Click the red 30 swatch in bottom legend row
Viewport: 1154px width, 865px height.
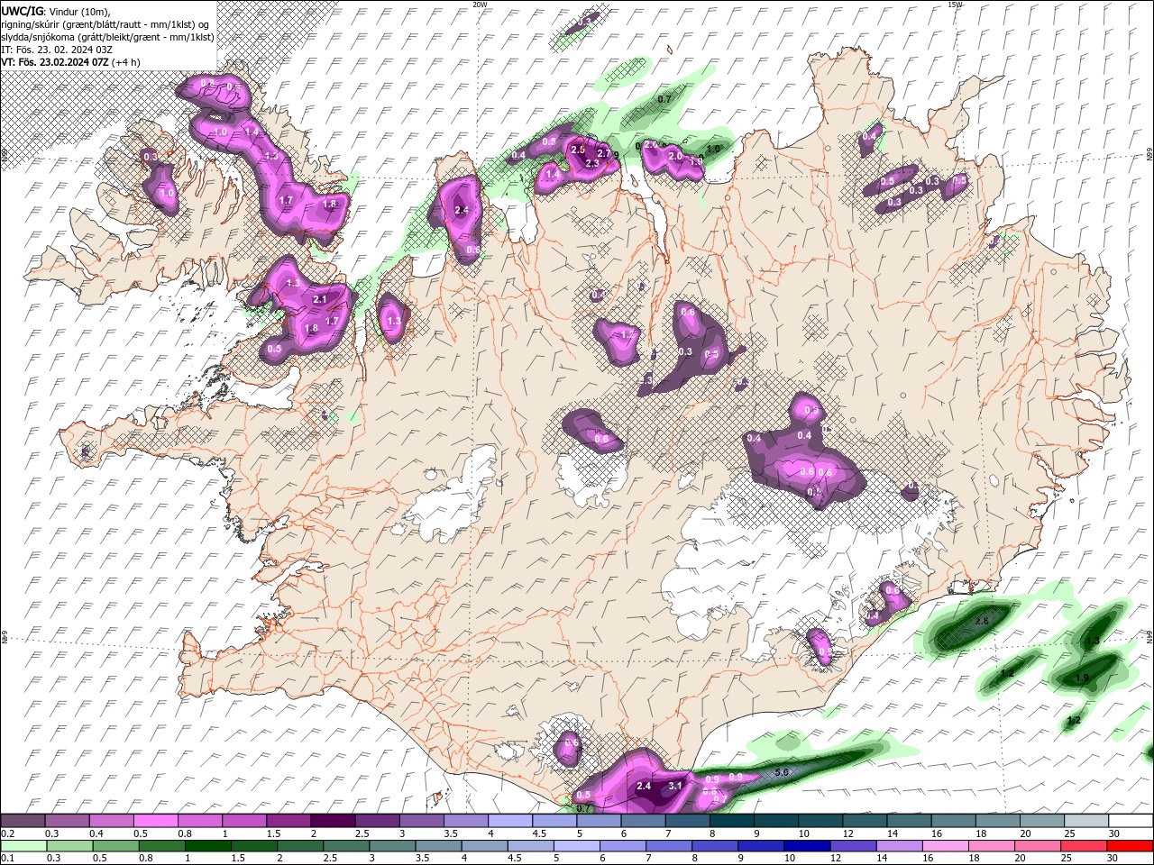(x=1130, y=846)
